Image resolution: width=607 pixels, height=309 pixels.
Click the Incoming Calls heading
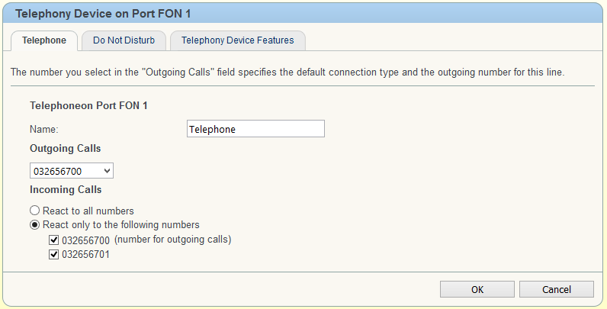point(66,189)
